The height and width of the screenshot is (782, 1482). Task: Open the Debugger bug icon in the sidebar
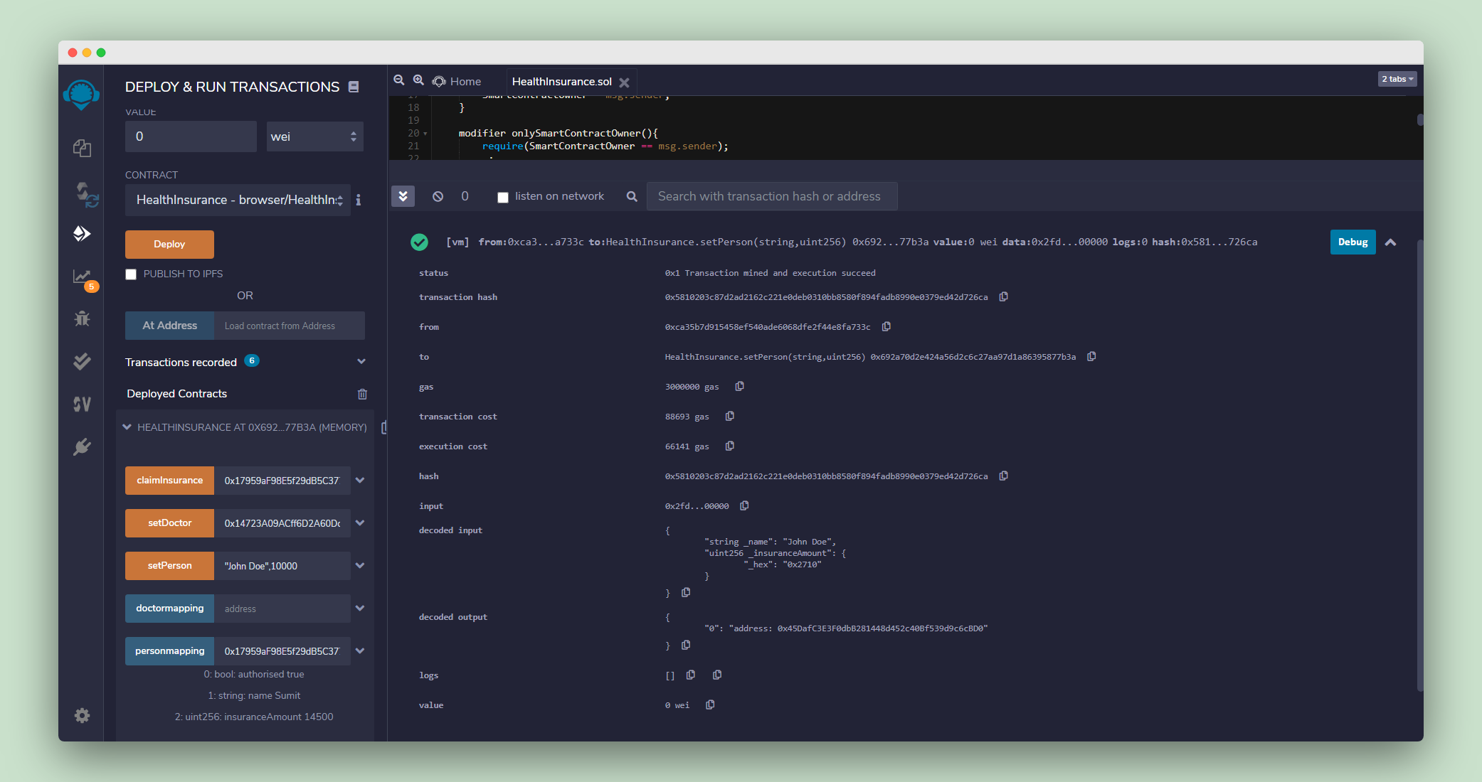pyautogui.click(x=82, y=318)
